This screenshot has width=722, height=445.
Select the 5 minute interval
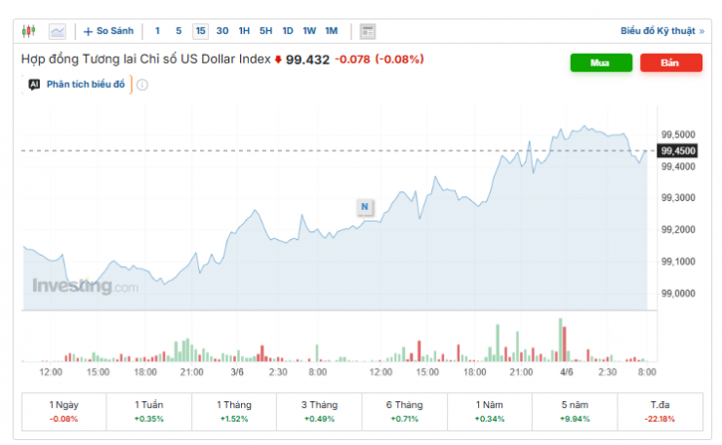tap(179, 31)
